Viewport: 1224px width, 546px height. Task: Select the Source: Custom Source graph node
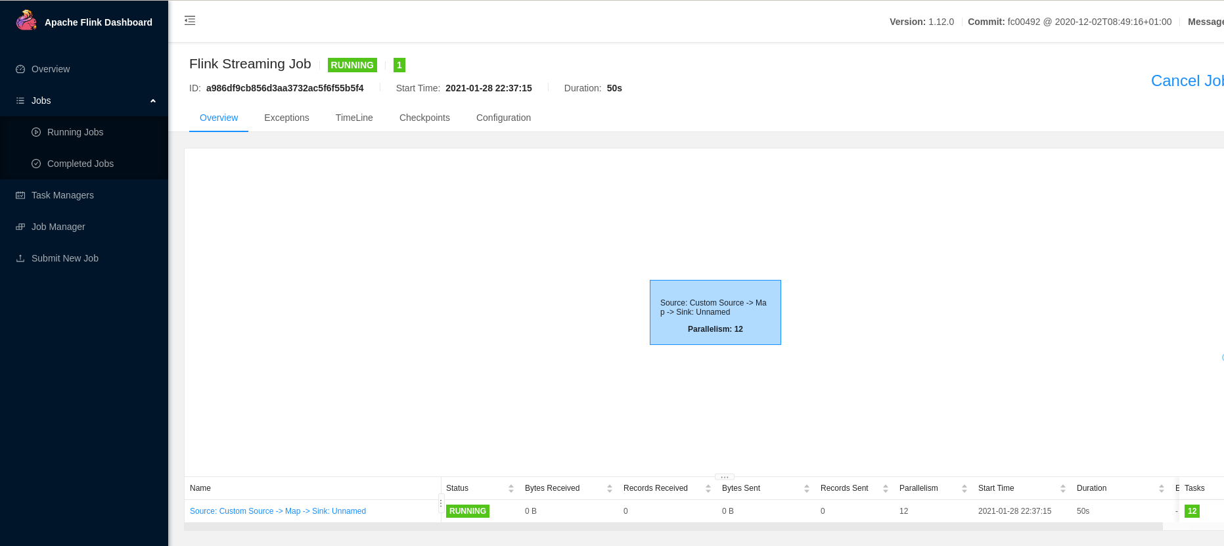(x=715, y=312)
